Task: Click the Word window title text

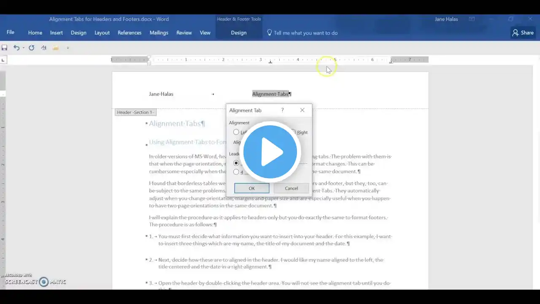Action: click(109, 19)
